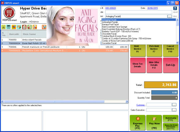Click the item list scrollbar down arrow

177,43
